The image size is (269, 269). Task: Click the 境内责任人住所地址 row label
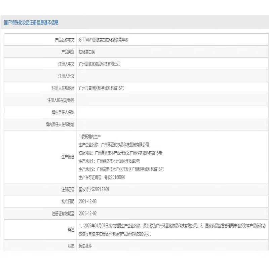pos(60,124)
